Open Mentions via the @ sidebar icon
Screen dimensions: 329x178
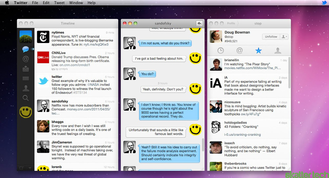coord(26,59)
